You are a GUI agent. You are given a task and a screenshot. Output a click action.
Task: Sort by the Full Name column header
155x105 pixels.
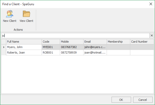(x=24, y=42)
